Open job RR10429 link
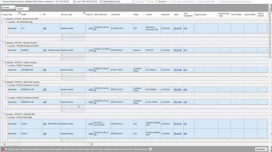272x152 pixels. point(178,50)
